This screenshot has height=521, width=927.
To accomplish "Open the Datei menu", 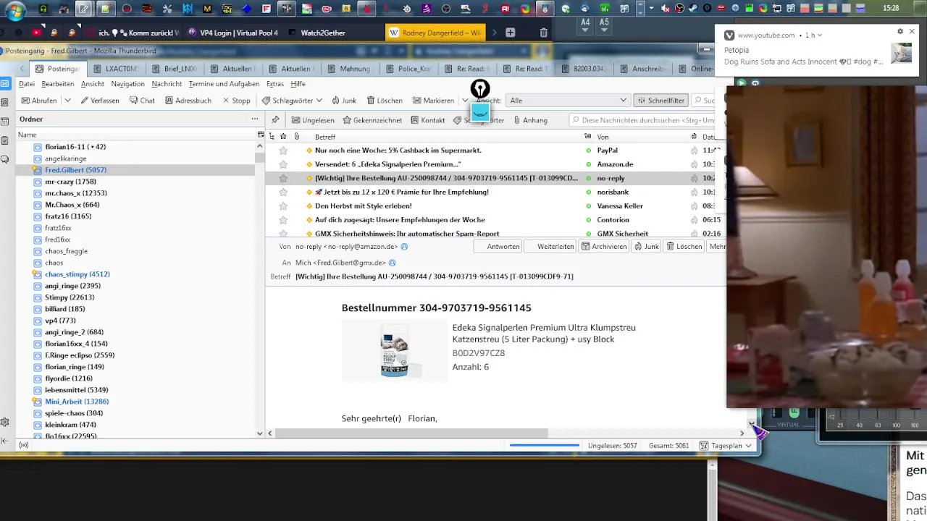I will point(26,84).
